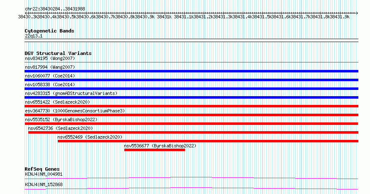Click the black 22q13.1 band bar
370x194 pixels.
coord(191,40)
